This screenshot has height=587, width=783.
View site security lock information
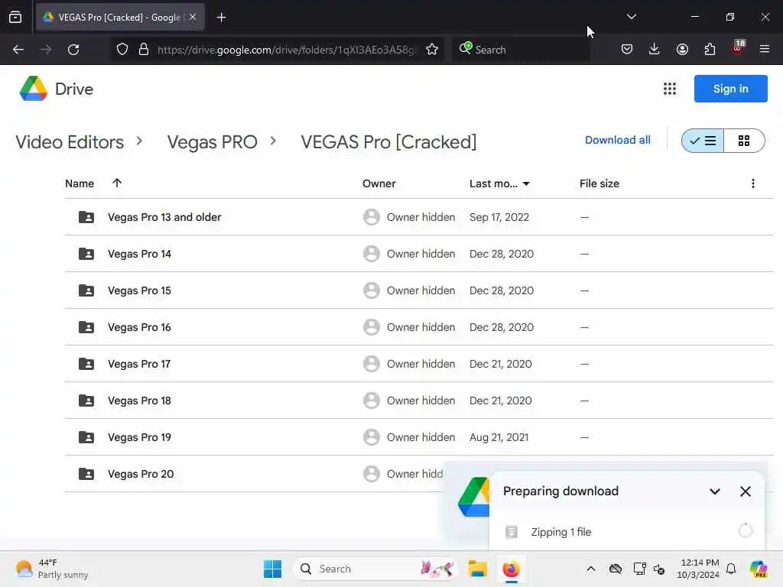[144, 50]
